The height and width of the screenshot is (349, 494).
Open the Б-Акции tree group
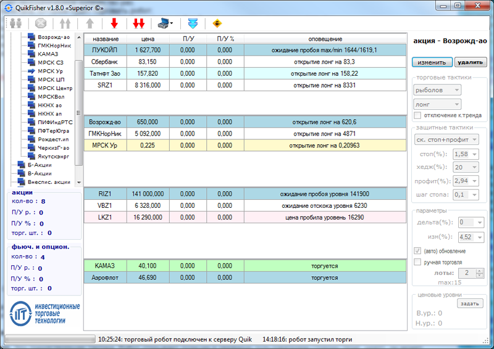[40, 165]
